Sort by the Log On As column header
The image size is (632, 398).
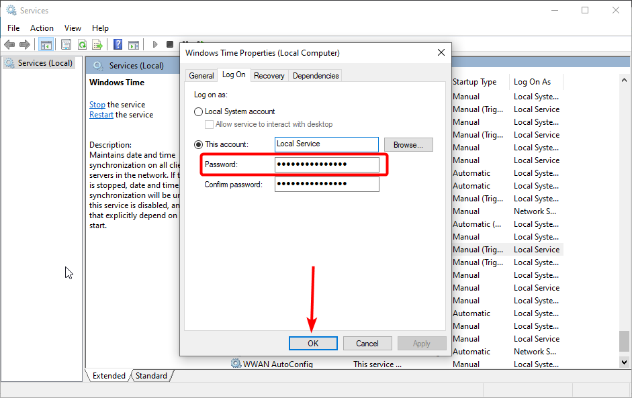pyautogui.click(x=532, y=82)
